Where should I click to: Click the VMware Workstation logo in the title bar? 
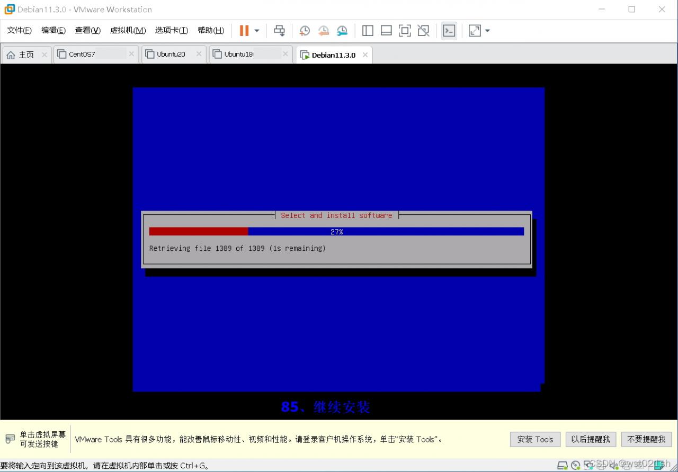click(10, 9)
